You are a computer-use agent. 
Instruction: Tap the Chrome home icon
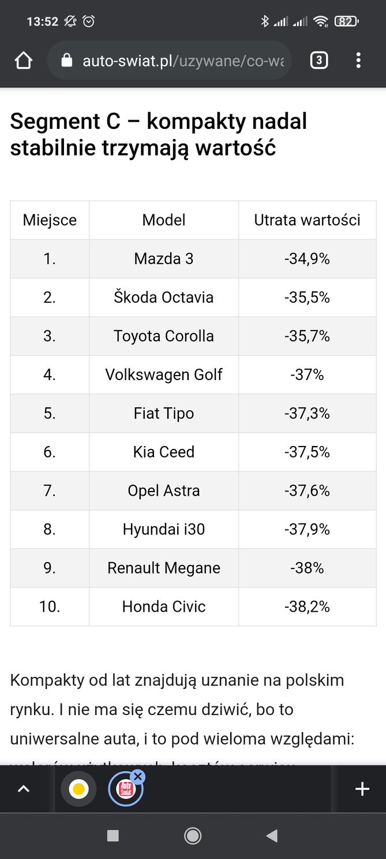tap(24, 60)
